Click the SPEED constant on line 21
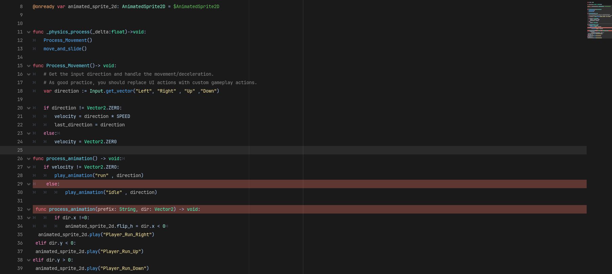Image resolution: width=612 pixels, height=274 pixels. (x=123, y=116)
